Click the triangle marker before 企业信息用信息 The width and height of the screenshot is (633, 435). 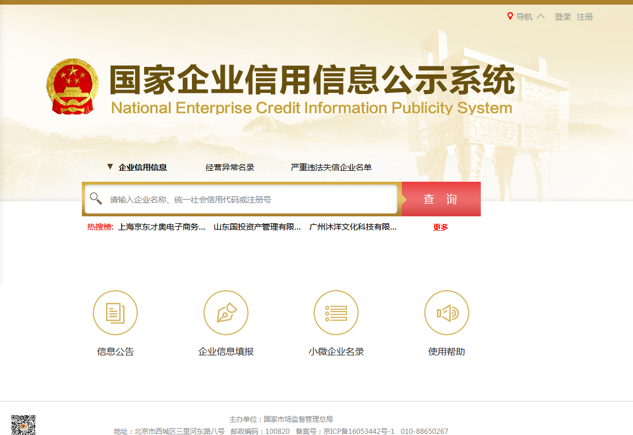tap(110, 167)
